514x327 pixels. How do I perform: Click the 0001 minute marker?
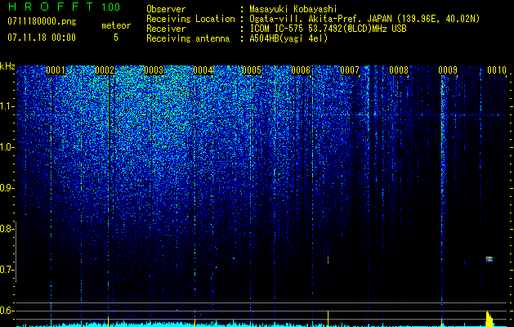pos(56,70)
